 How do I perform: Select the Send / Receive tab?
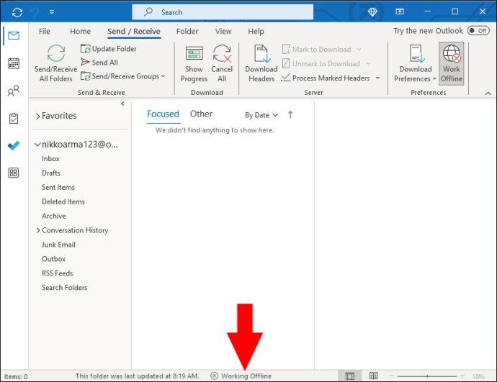click(134, 32)
